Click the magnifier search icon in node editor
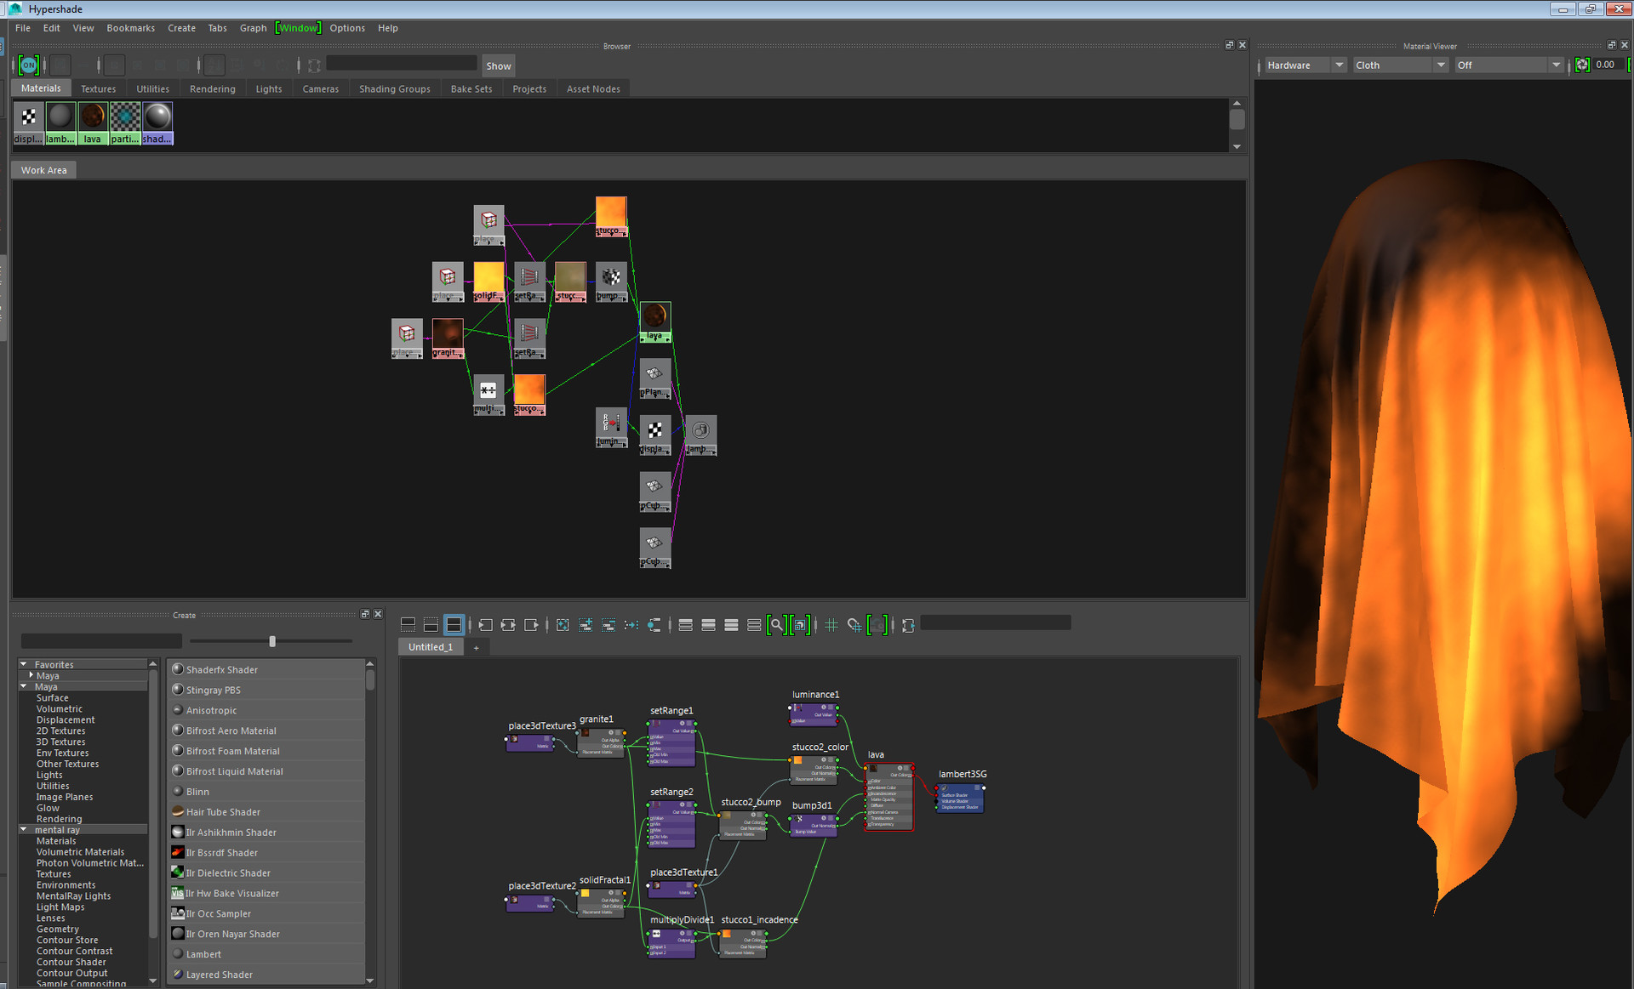This screenshot has height=989, width=1634. tap(776, 625)
